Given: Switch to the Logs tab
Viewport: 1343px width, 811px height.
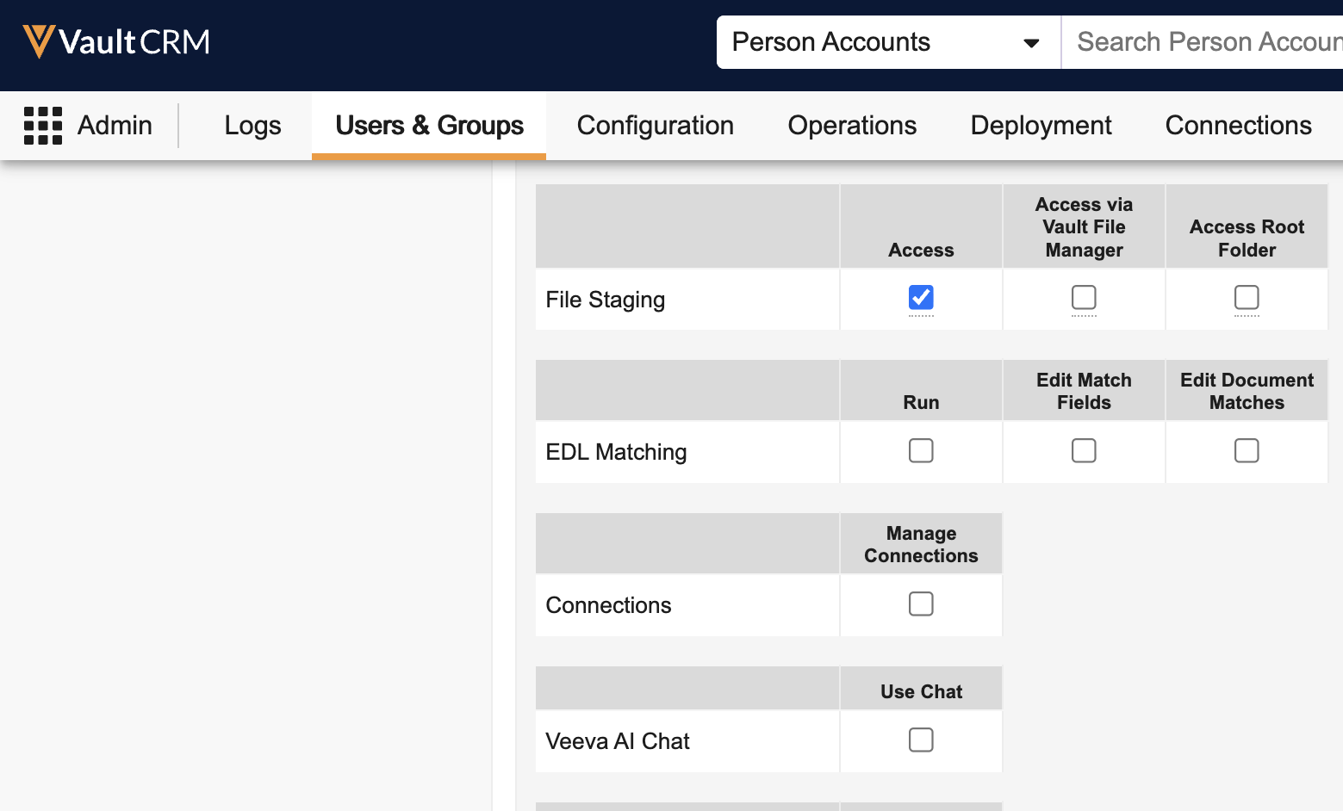Looking at the screenshot, I should tap(252, 126).
